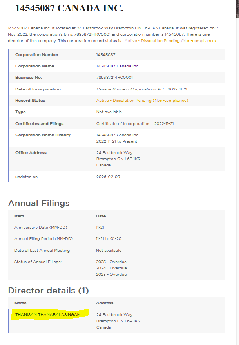This screenshot has width=239, height=345.
Task: Click 24 Eastbrook Way in director address
Action: tap(114, 315)
